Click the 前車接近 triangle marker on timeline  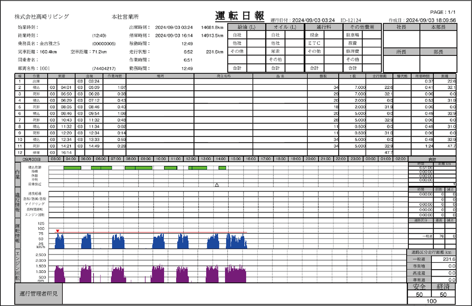click(217, 185)
